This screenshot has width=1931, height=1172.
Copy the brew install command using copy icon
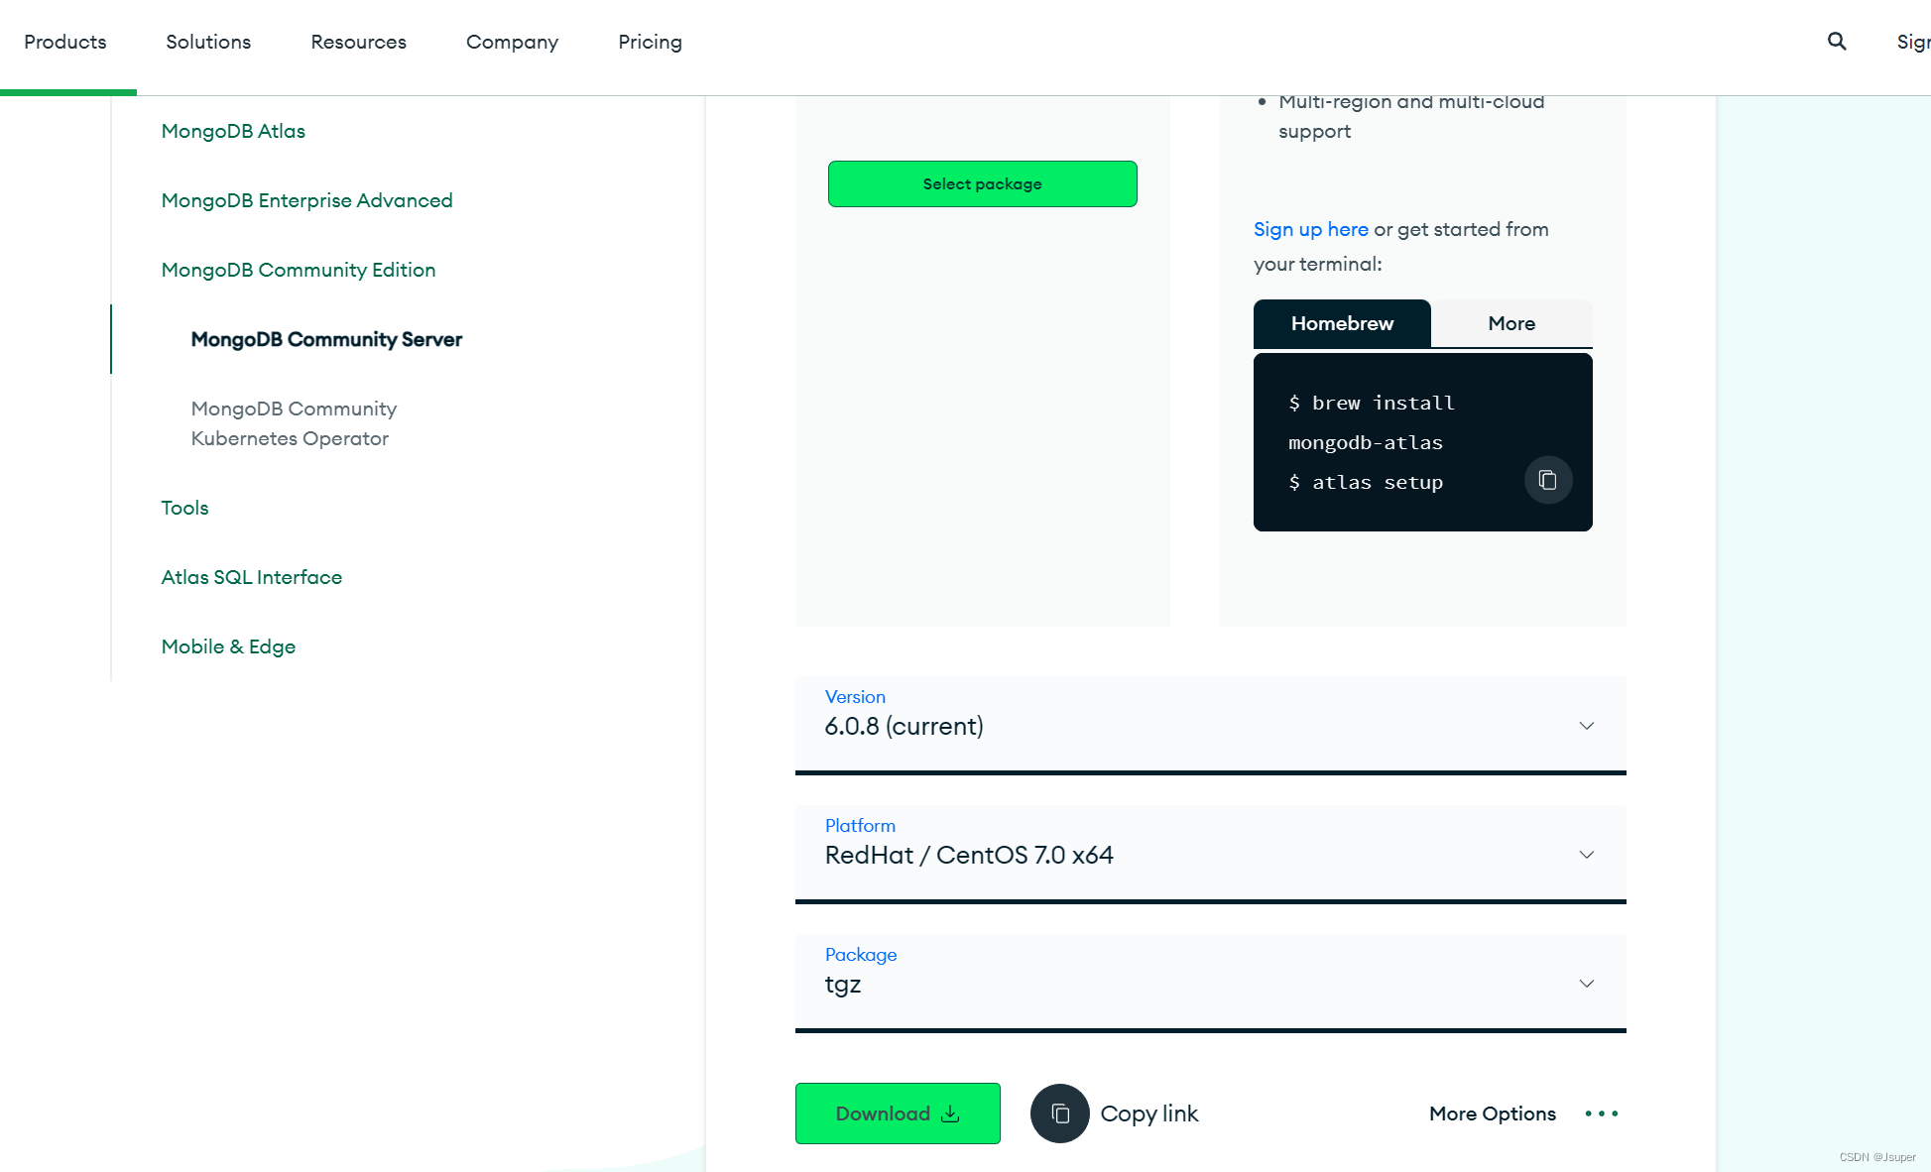[x=1547, y=479]
